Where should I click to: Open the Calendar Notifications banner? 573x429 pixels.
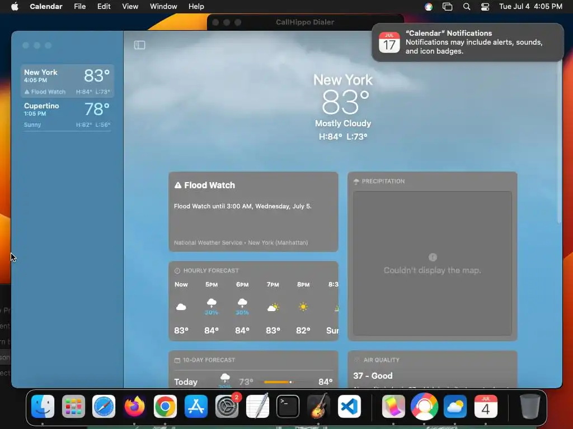468,42
